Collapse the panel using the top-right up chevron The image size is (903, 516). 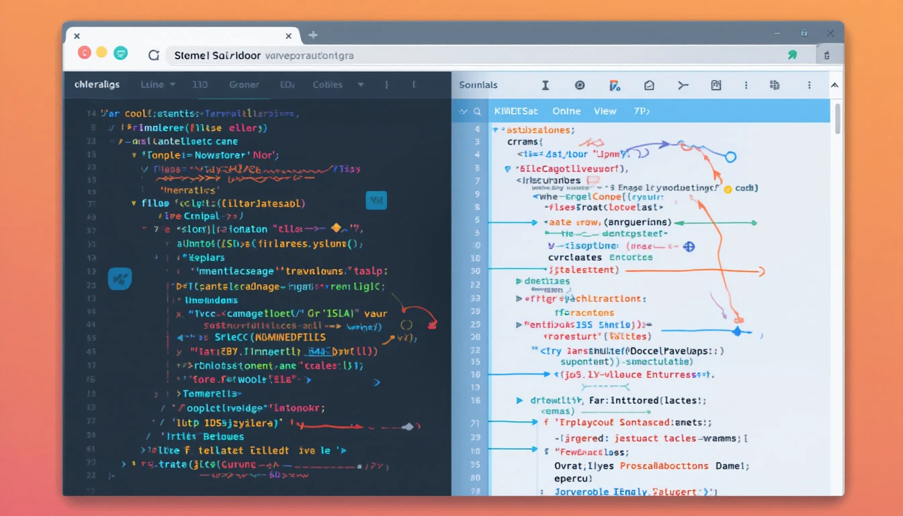coord(834,85)
